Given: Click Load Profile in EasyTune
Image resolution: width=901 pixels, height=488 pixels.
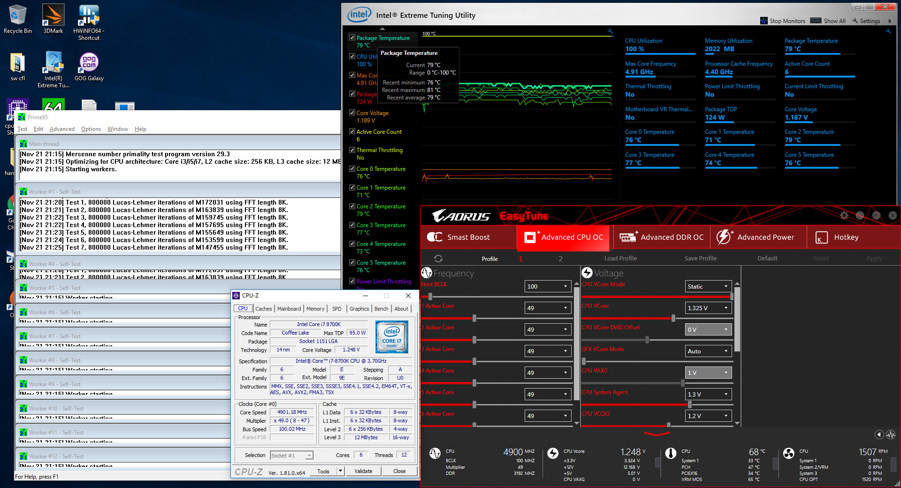Looking at the screenshot, I should [x=620, y=259].
